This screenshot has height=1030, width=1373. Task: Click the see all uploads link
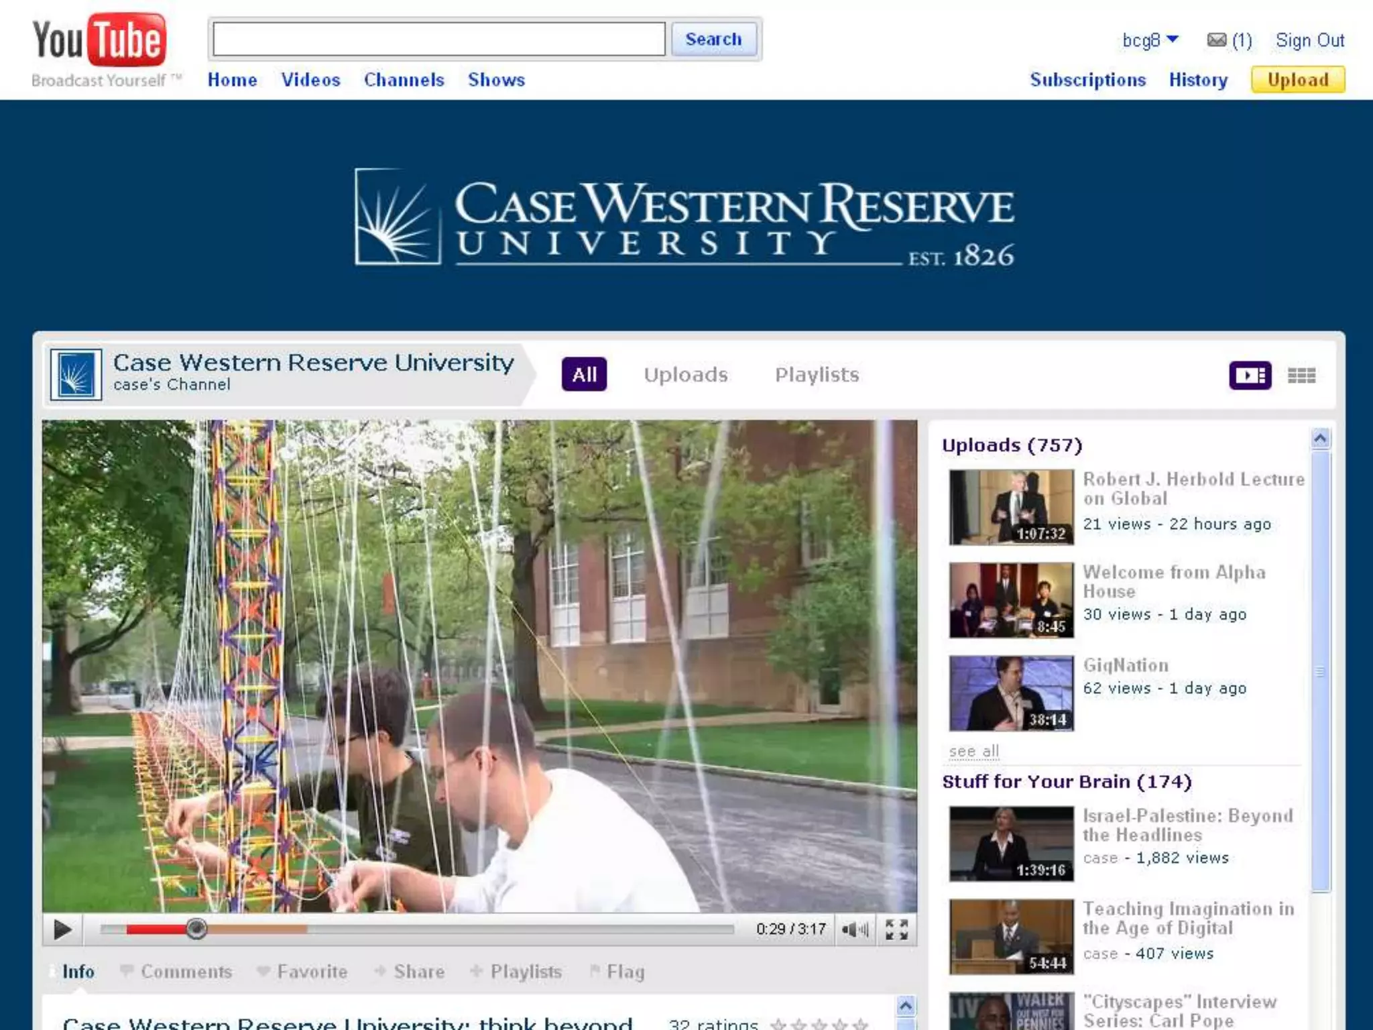pos(973,751)
